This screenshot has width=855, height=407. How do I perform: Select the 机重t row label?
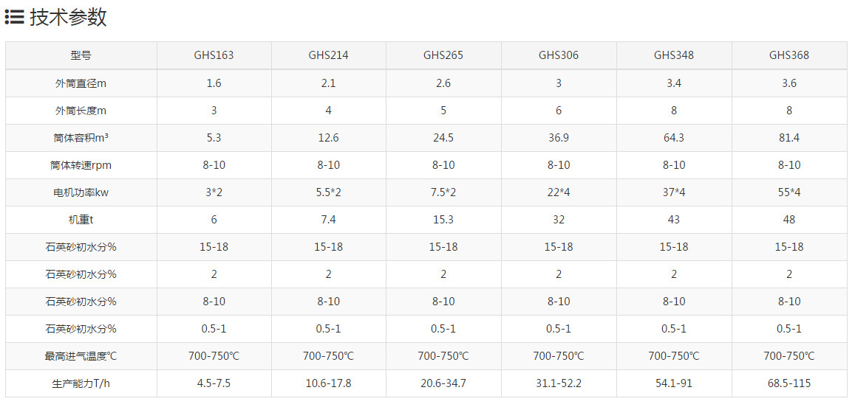[81, 220]
